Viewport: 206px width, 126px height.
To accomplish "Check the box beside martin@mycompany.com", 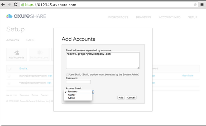I will (9, 76).
